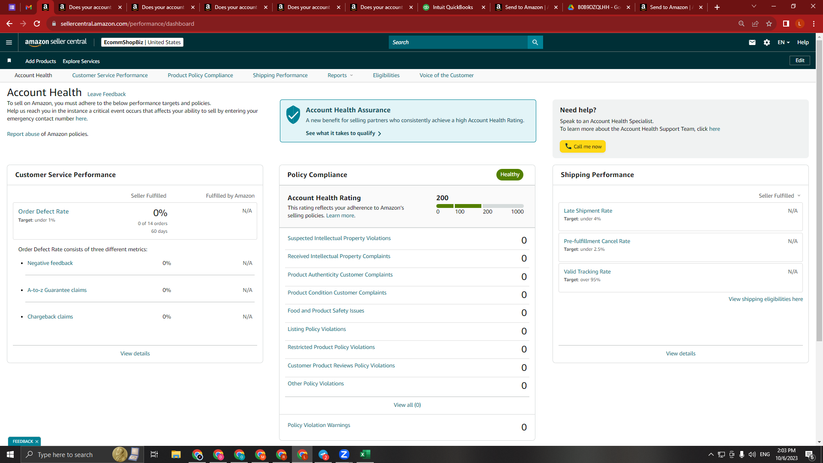Open the Report abuse link
The height and width of the screenshot is (463, 823).
point(23,134)
